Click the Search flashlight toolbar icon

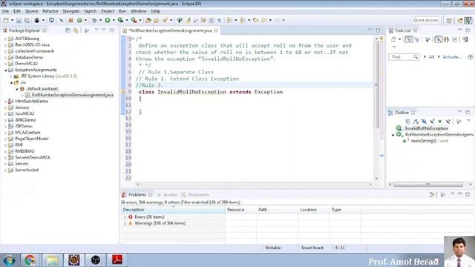(165, 20)
